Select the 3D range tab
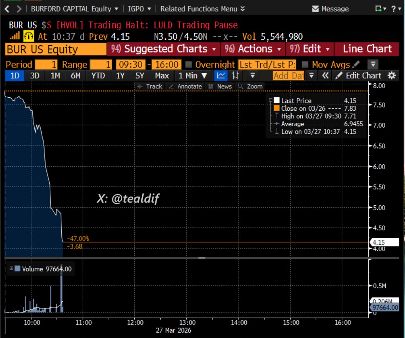 point(35,76)
